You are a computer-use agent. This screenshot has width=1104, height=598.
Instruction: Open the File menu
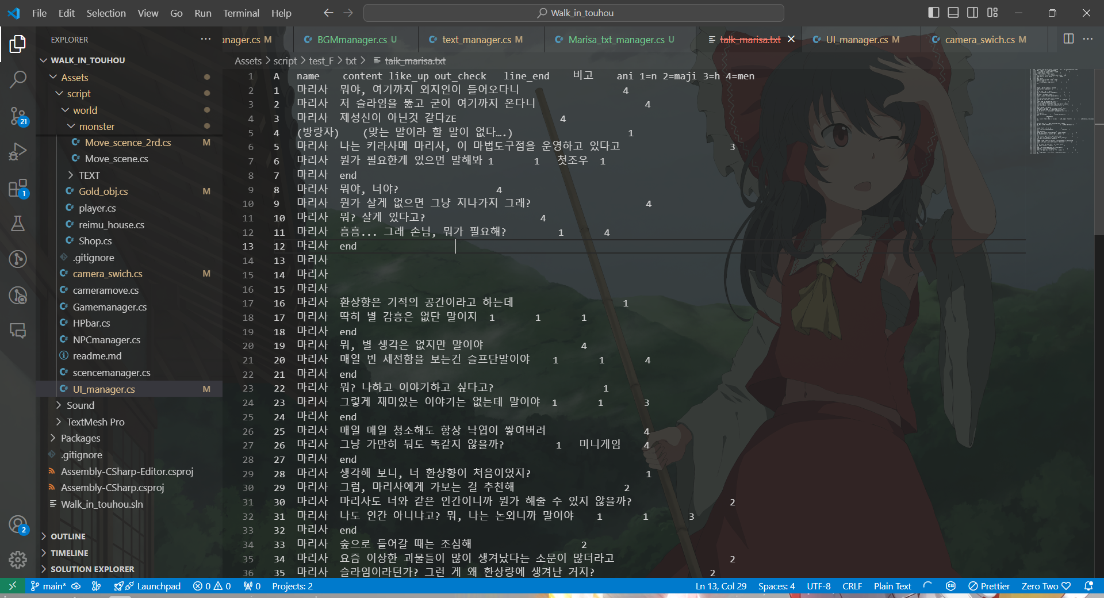coord(39,13)
